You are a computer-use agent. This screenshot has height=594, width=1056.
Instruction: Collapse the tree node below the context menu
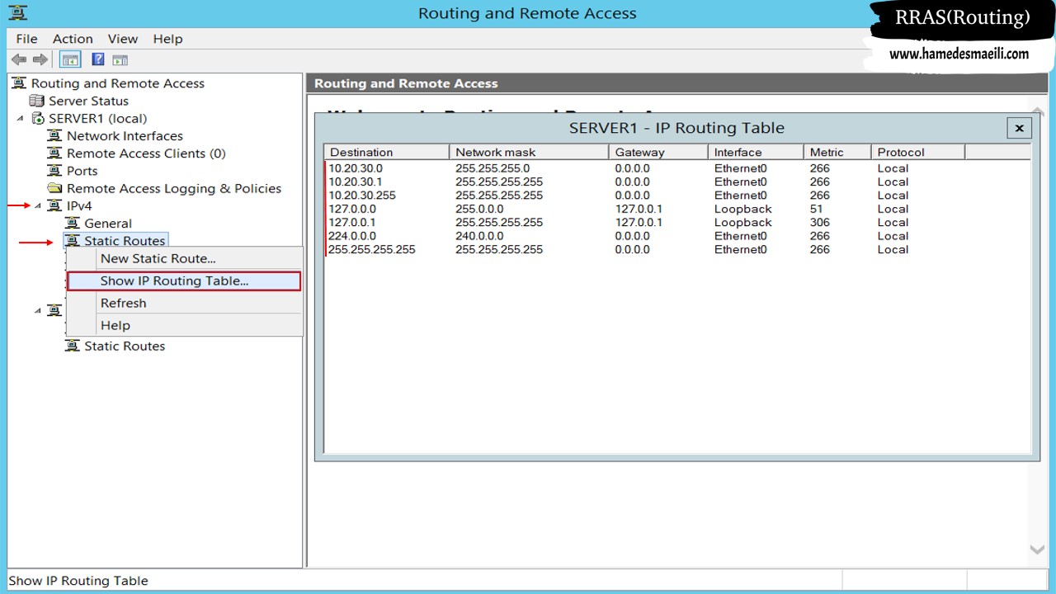point(38,311)
